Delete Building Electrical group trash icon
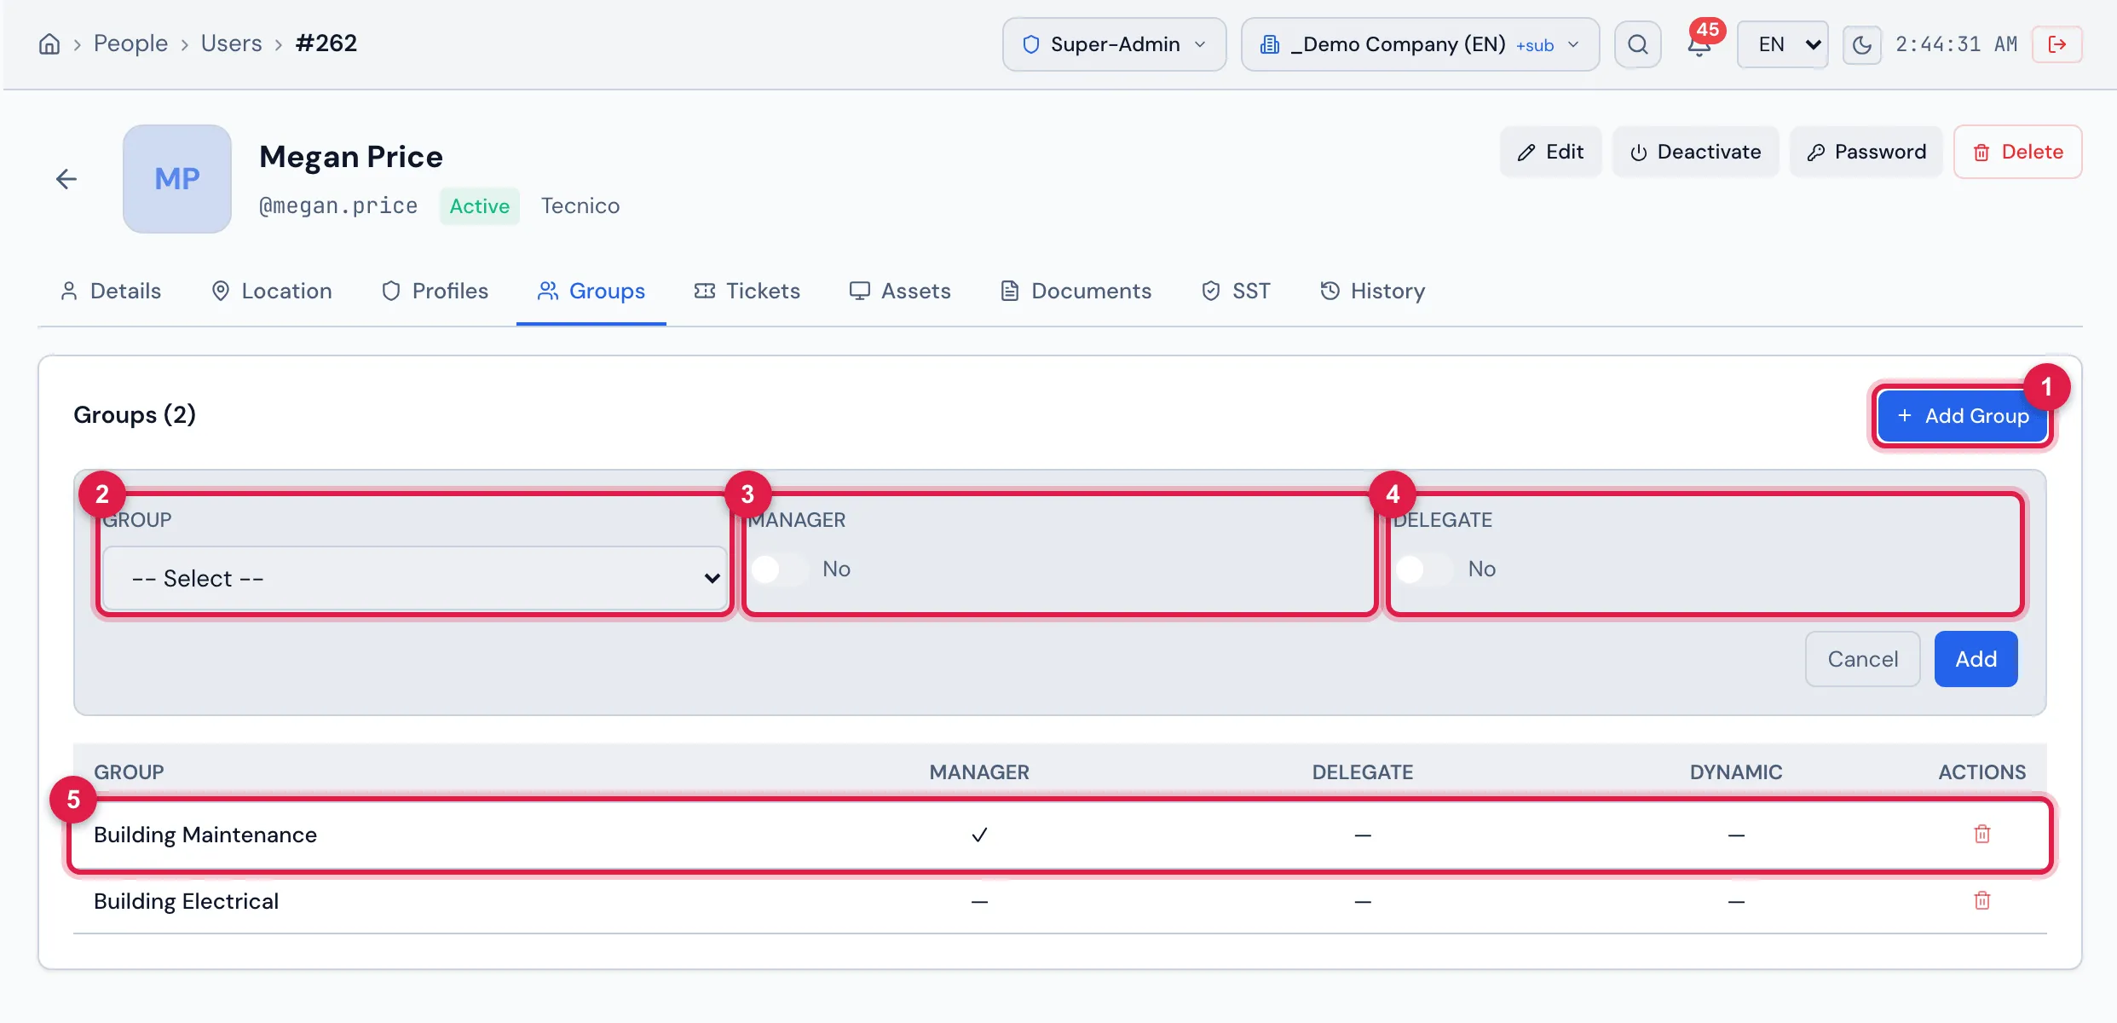This screenshot has height=1023, width=2117. (x=1982, y=900)
